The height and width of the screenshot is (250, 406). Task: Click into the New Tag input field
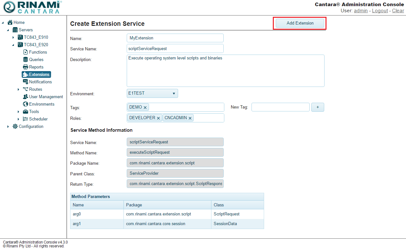click(x=280, y=107)
